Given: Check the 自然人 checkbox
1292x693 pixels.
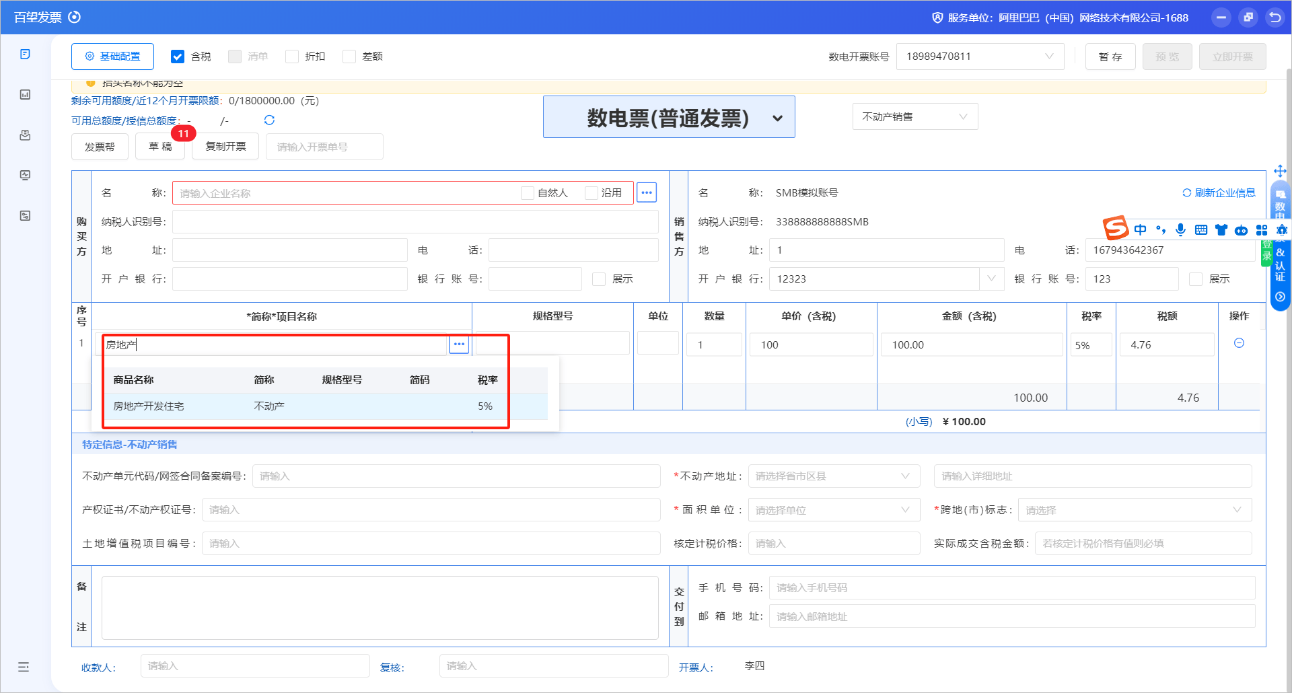Looking at the screenshot, I should coord(528,193).
